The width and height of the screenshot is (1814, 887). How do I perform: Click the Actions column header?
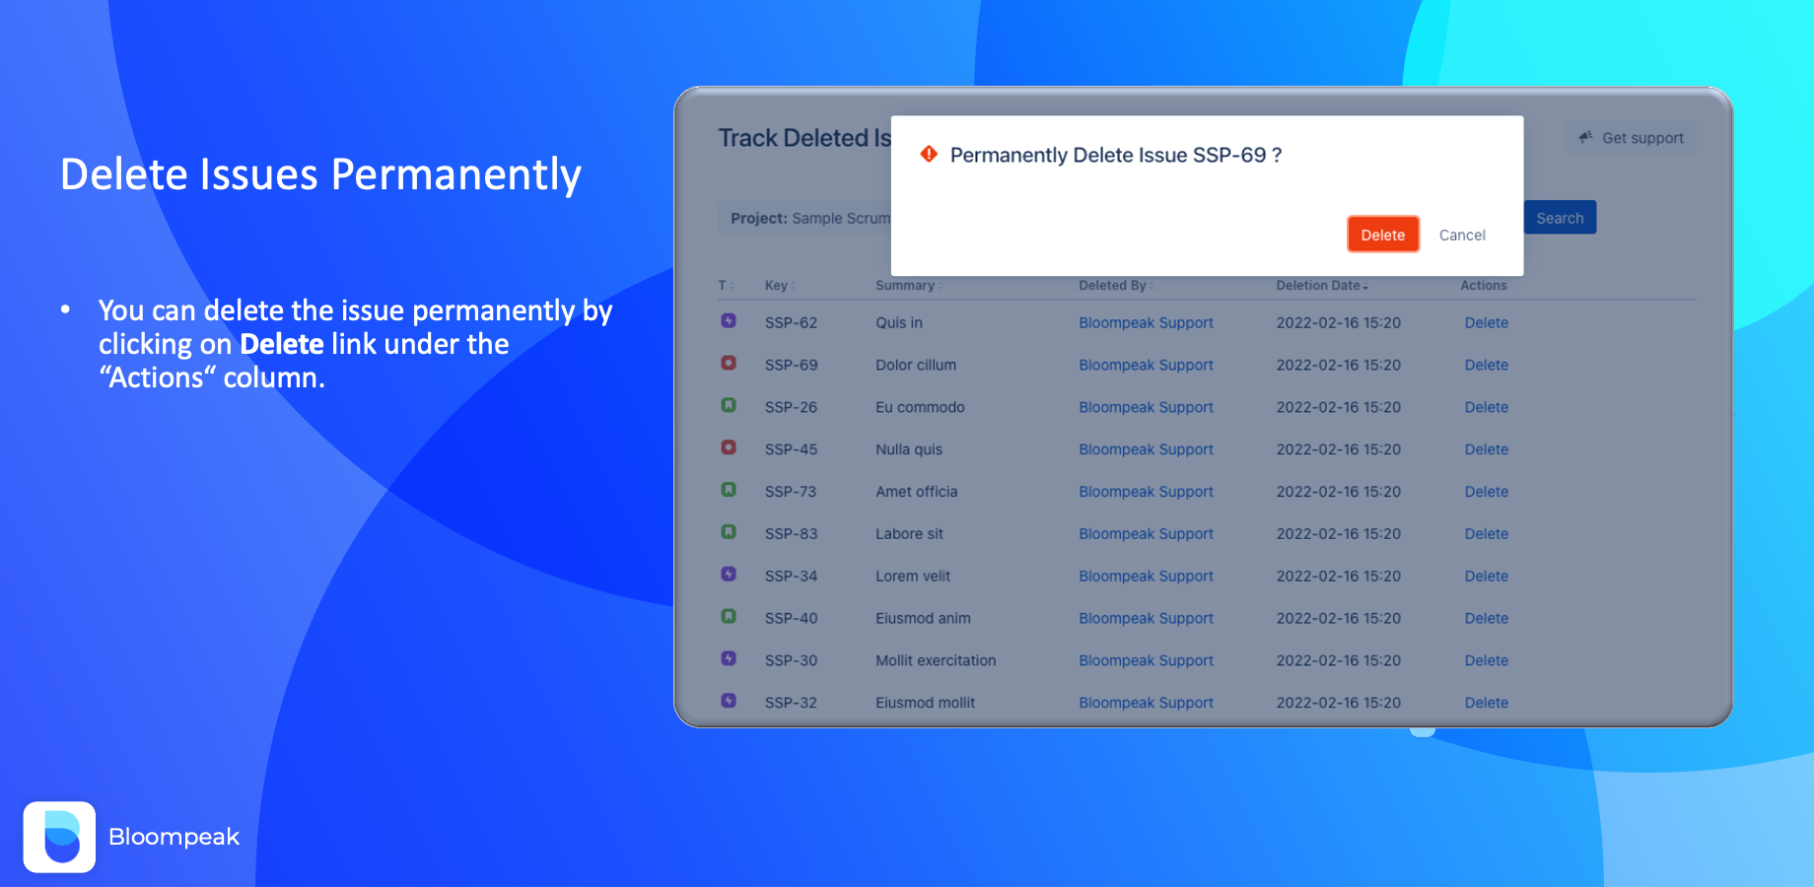pyautogui.click(x=1483, y=285)
